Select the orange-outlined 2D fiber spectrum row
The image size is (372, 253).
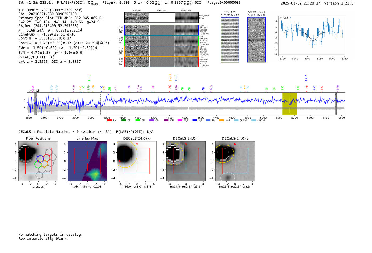tap(161, 51)
